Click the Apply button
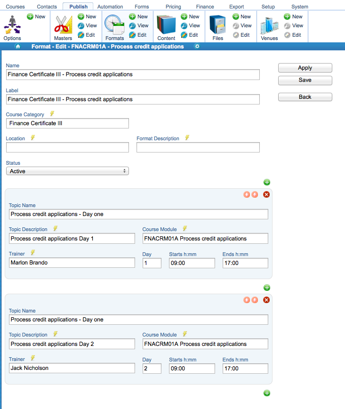Viewport: 345px width, 409px height. coord(305,68)
